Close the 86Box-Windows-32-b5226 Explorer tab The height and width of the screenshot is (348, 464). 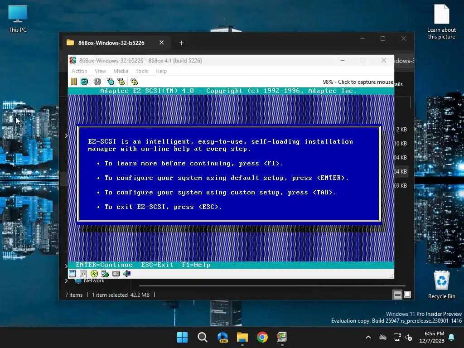[162, 43]
